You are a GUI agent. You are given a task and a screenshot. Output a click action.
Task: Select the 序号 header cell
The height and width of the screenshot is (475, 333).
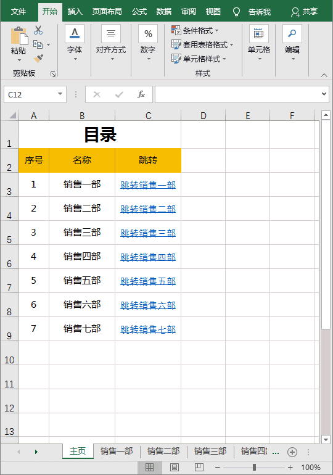[33, 160]
